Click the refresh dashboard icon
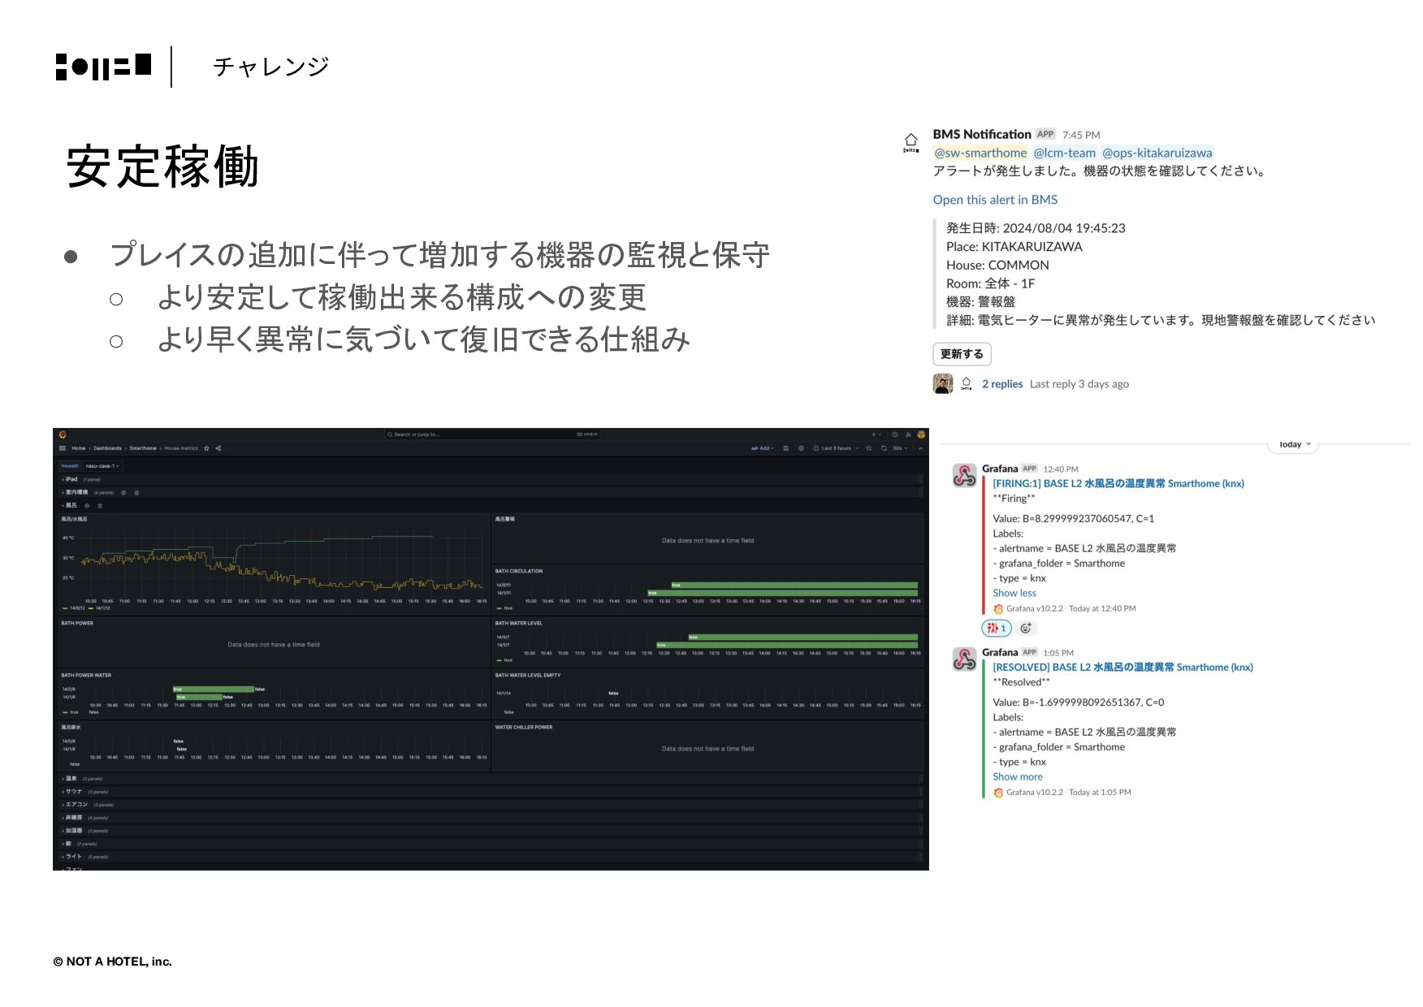1423x1007 pixels. click(x=884, y=448)
